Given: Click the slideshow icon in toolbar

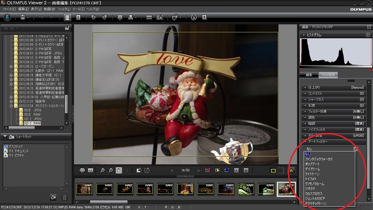Looking at the screenshot, I should (x=120, y=17).
